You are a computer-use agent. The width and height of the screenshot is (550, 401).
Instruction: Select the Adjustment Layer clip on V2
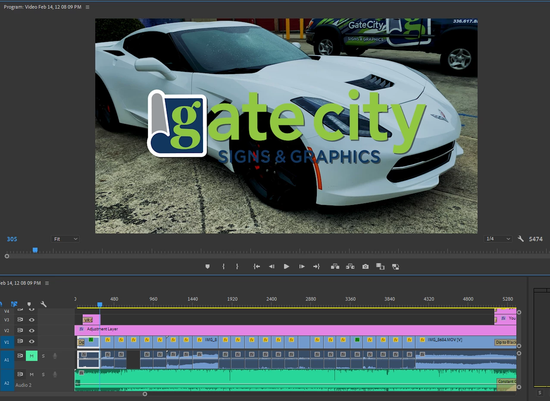(x=295, y=330)
